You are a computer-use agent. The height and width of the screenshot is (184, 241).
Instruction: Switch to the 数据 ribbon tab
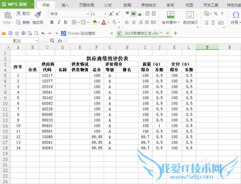pos(127,5)
